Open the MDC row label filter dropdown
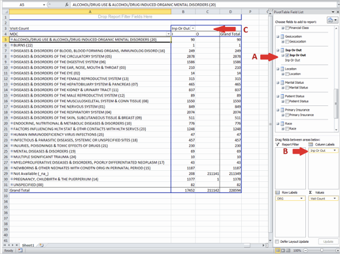The width and height of the screenshot is (340, 254). 169,34
